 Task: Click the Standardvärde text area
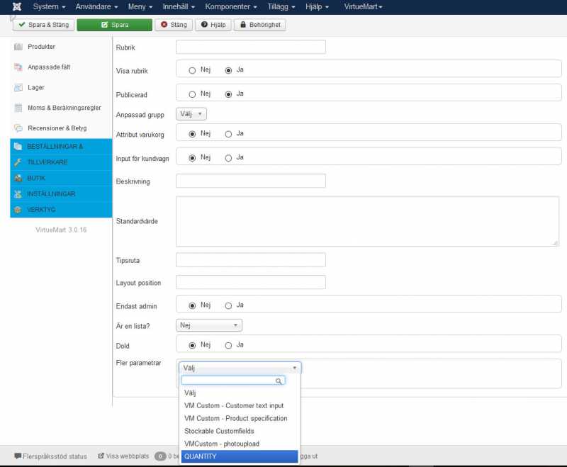click(x=367, y=221)
